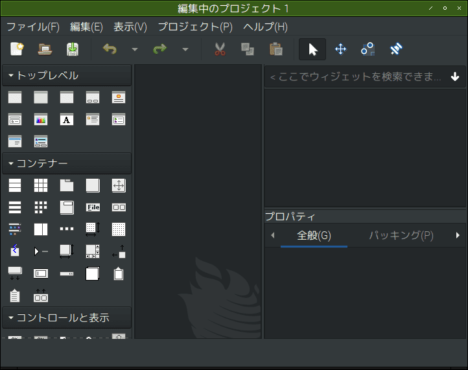Select the Layout container widget
The height and width of the screenshot is (370, 468).
point(93,229)
